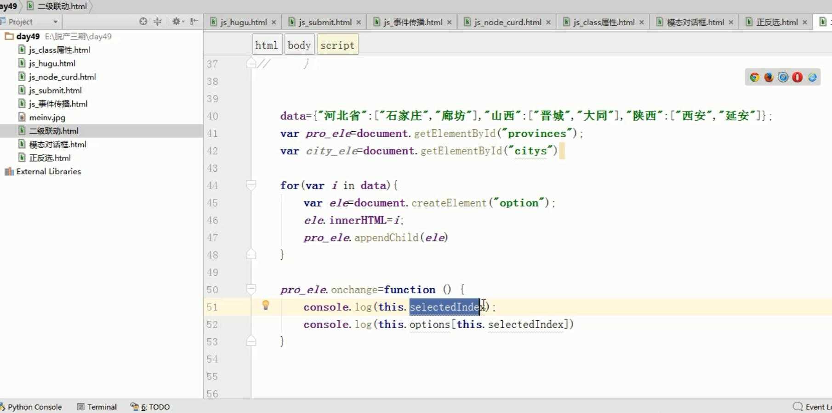Screen dimensions: 832x413
Task: Click options on line 52
Action: (x=429, y=324)
